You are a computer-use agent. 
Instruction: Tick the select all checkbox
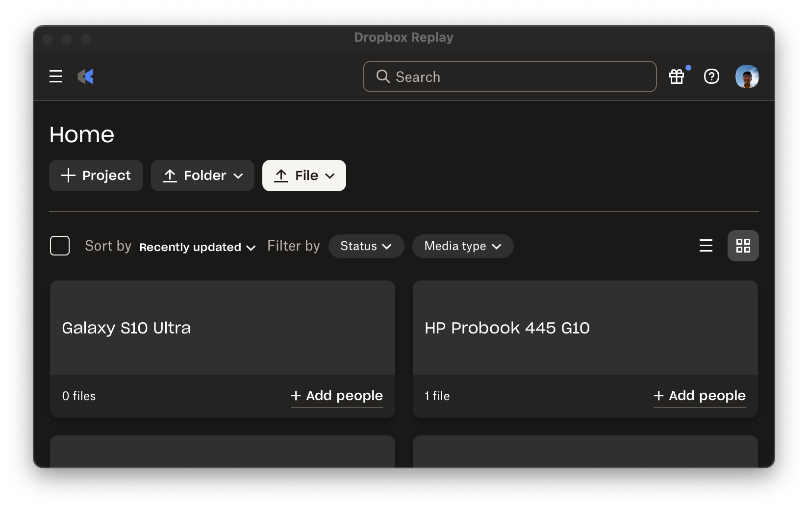pyautogui.click(x=60, y=246)
